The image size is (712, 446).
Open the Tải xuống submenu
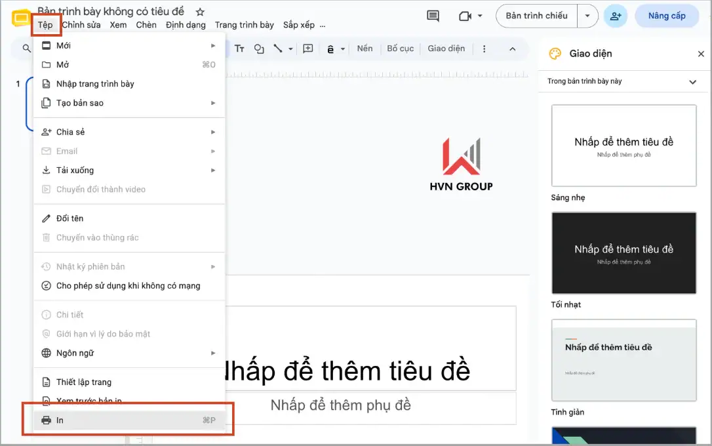(129, 171)
